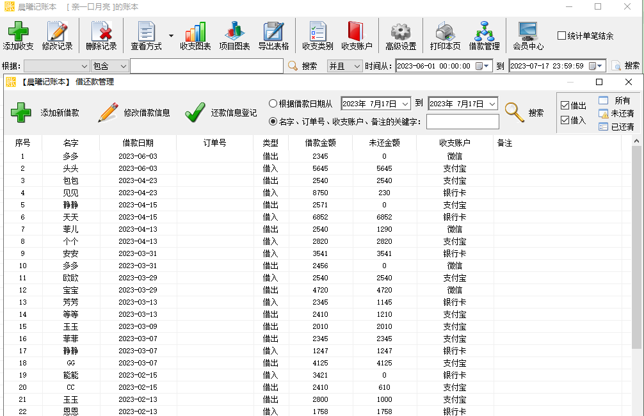The width and height of the screenshot is (644, 416).
Task: Close the 借还款管理 dialog
Action: point(629,82)
